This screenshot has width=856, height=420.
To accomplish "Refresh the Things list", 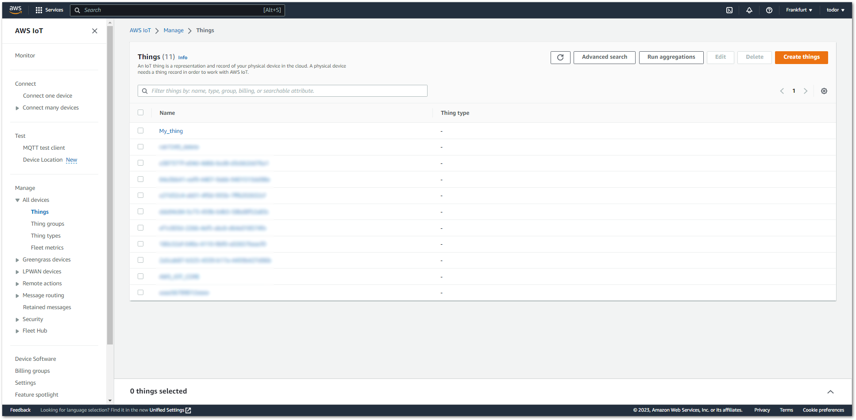I will (560, 57).
